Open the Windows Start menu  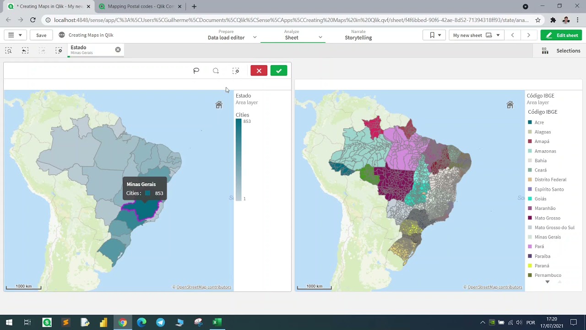(x=9, y=322)
